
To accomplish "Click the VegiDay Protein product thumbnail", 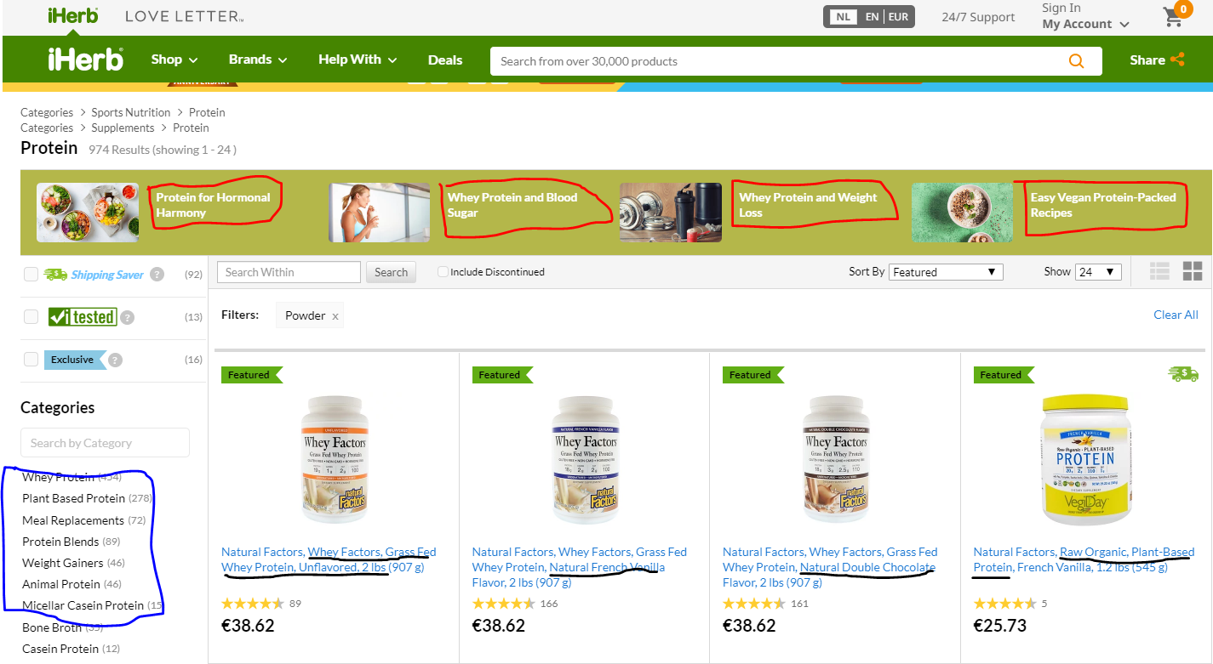I will click(1085, 460).
